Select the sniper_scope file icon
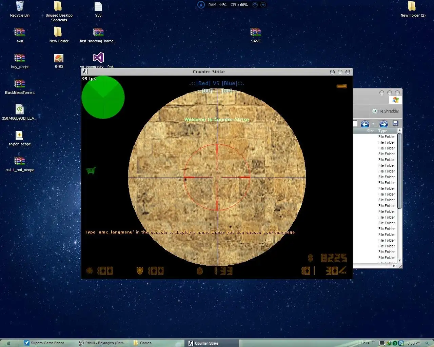This screenshot has height=347, width=434. tap(20, 135)
